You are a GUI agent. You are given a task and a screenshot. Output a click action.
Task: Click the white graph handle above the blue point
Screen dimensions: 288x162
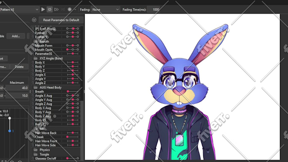[10, 118]
